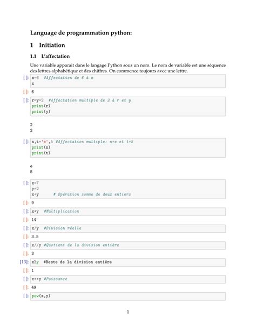This screenshot has width=256, height=331.
Task: Click the 'x%y #Reste de la division' cell
Action: pos(128,262)
